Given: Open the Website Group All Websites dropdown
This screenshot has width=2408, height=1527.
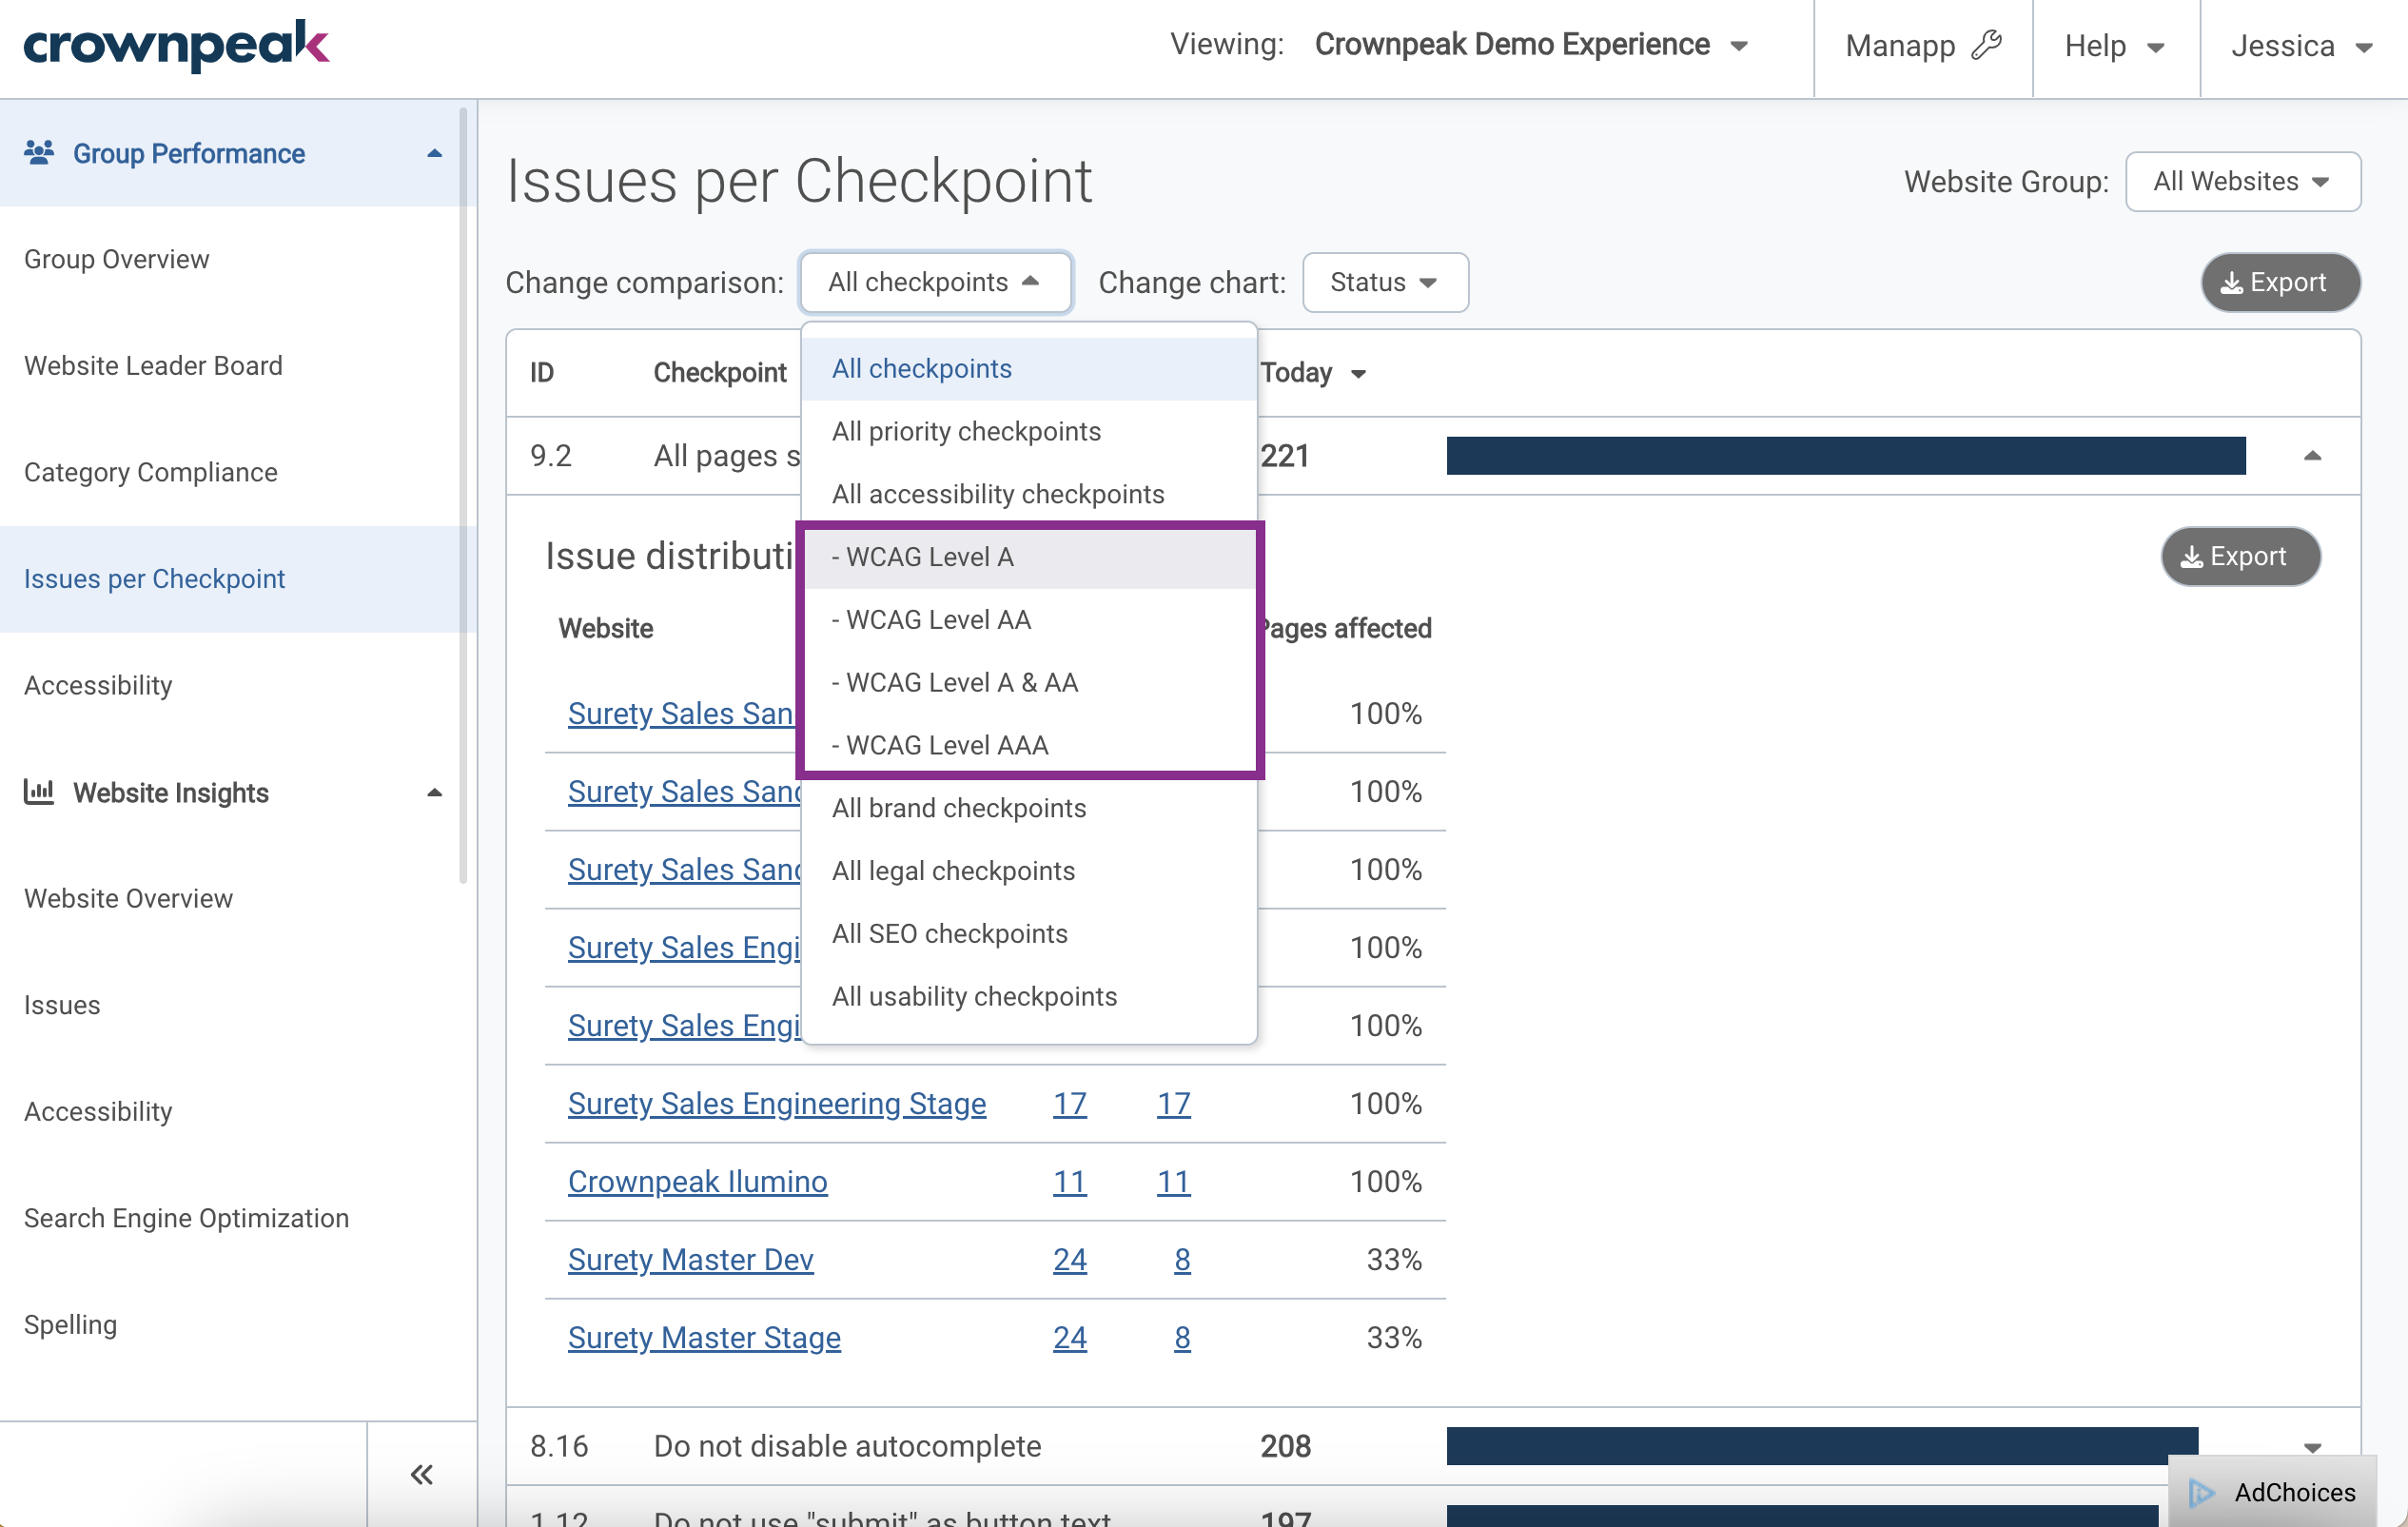Looking at the screenshot, I should 2243,182.
